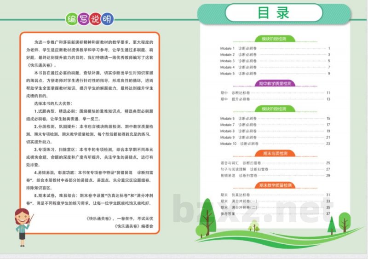Image resolution: width=368 pixels, height=259 pixels.
Task: Open the Module 3 诊断必刷卷 entry
Action: (x=275, y=61)
